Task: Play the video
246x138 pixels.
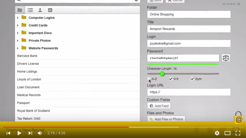Action: tap(19, 133)
